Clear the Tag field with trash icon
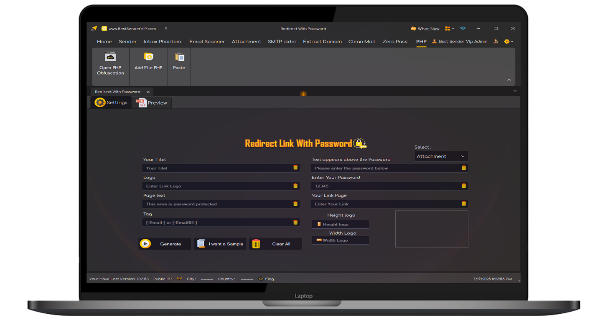Viewport: 595px width, 325px height. pos(295,222)
